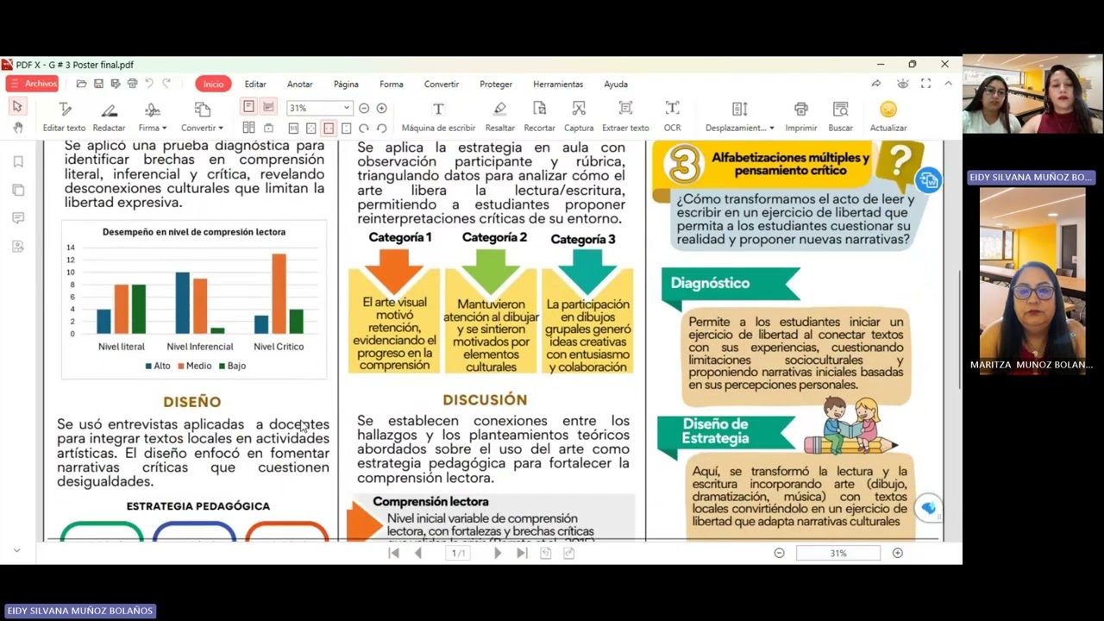Open the Página tab
Screen dimensions: 1104x621
346,84
